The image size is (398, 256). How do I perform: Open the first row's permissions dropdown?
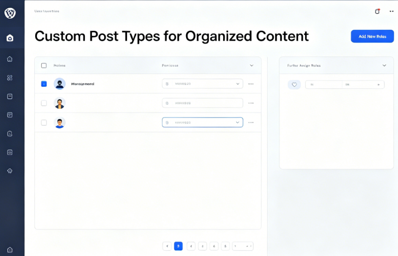point(203,84)
